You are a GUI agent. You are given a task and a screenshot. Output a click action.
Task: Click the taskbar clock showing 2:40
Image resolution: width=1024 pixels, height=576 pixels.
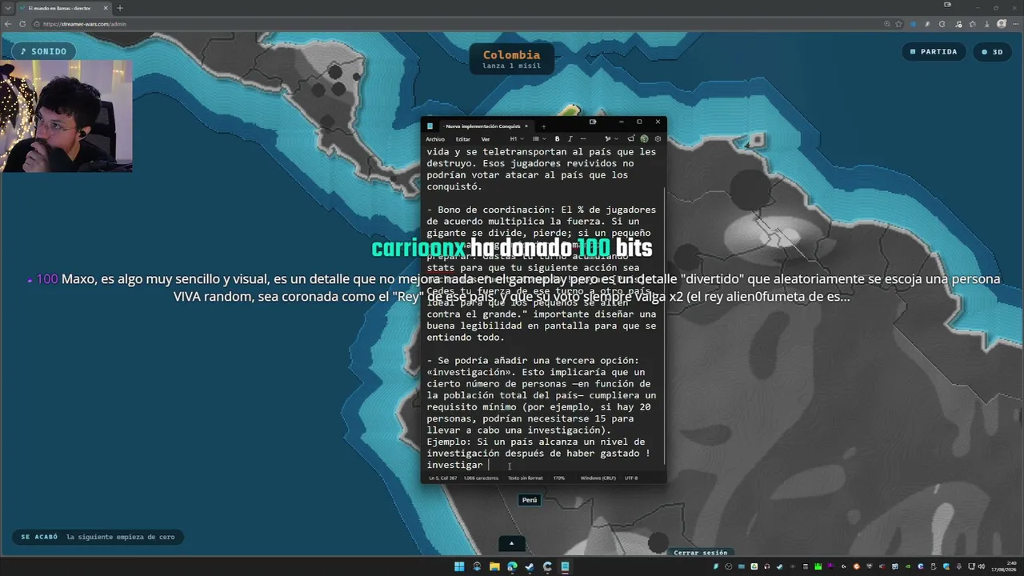click(x=1003, y=566)
